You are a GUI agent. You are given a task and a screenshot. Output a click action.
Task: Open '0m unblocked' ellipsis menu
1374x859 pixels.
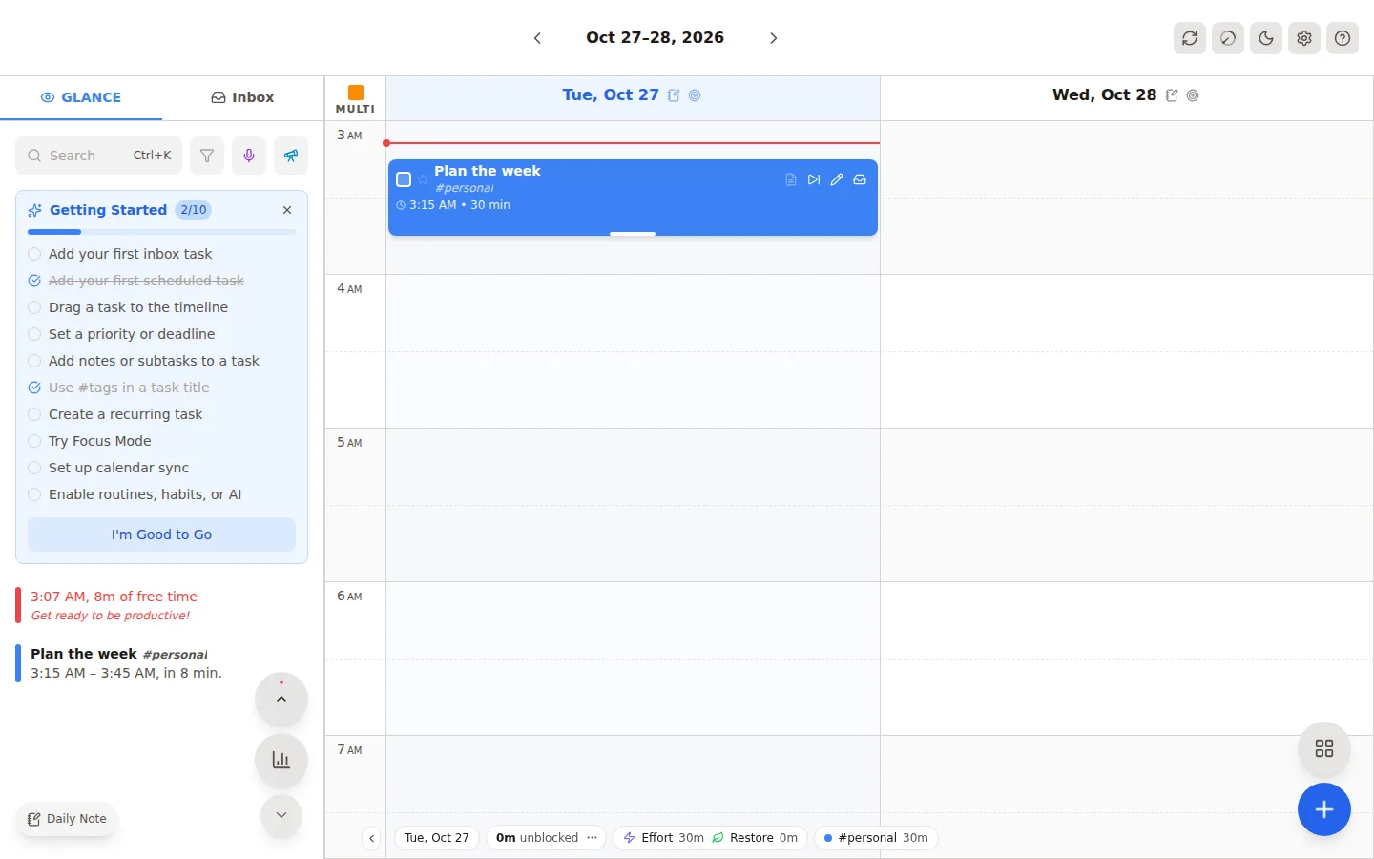(592, 838)
